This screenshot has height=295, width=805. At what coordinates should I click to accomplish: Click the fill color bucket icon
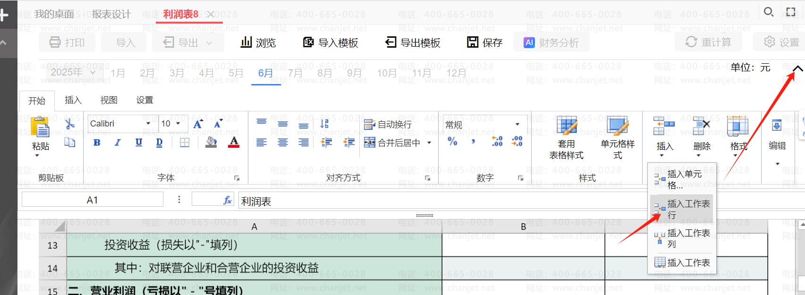211,143
